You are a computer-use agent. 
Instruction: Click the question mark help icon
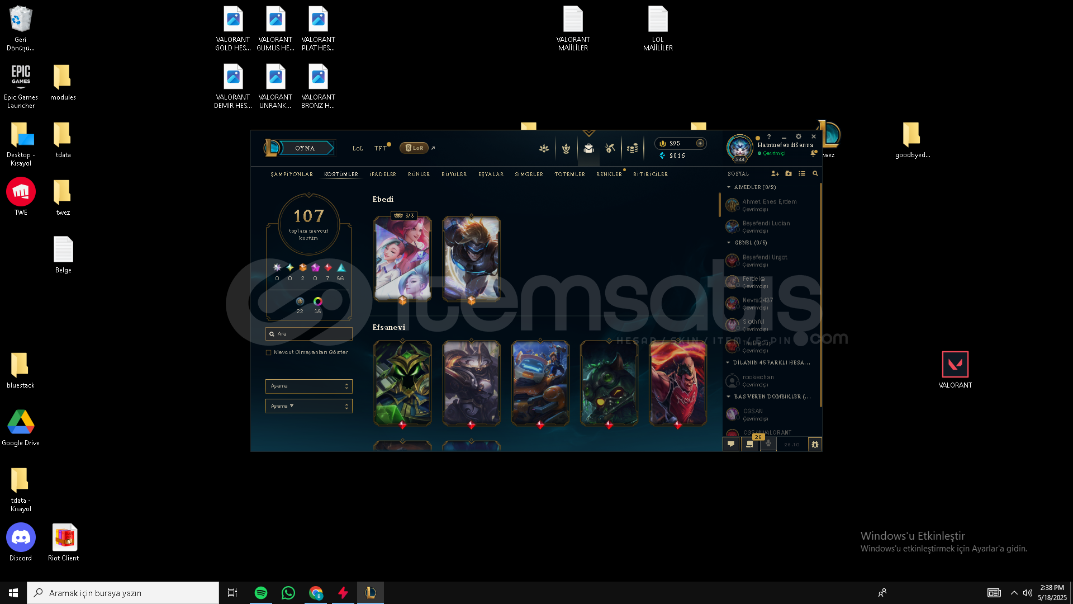769,136
